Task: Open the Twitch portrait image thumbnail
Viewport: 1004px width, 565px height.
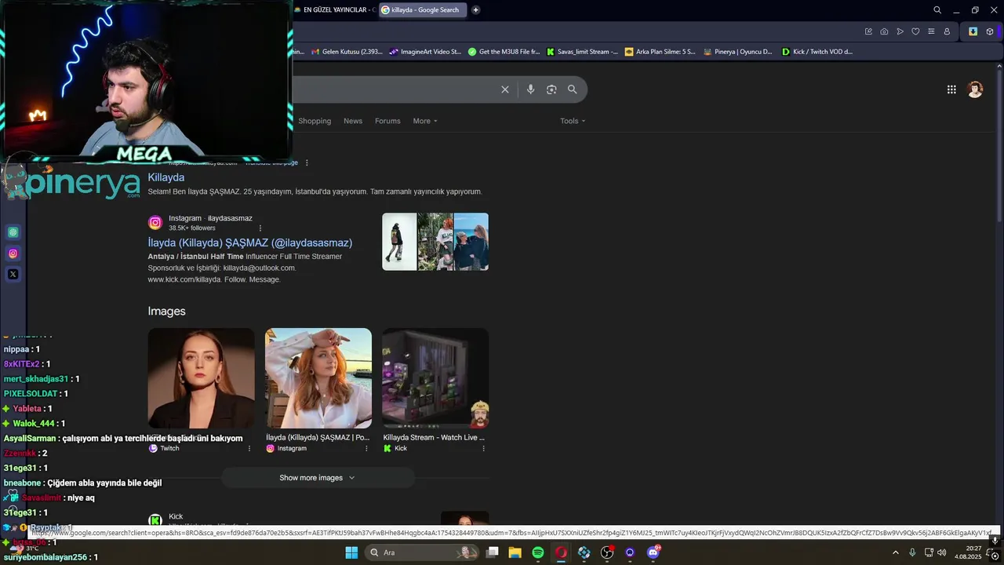Action: pos(201,378)
